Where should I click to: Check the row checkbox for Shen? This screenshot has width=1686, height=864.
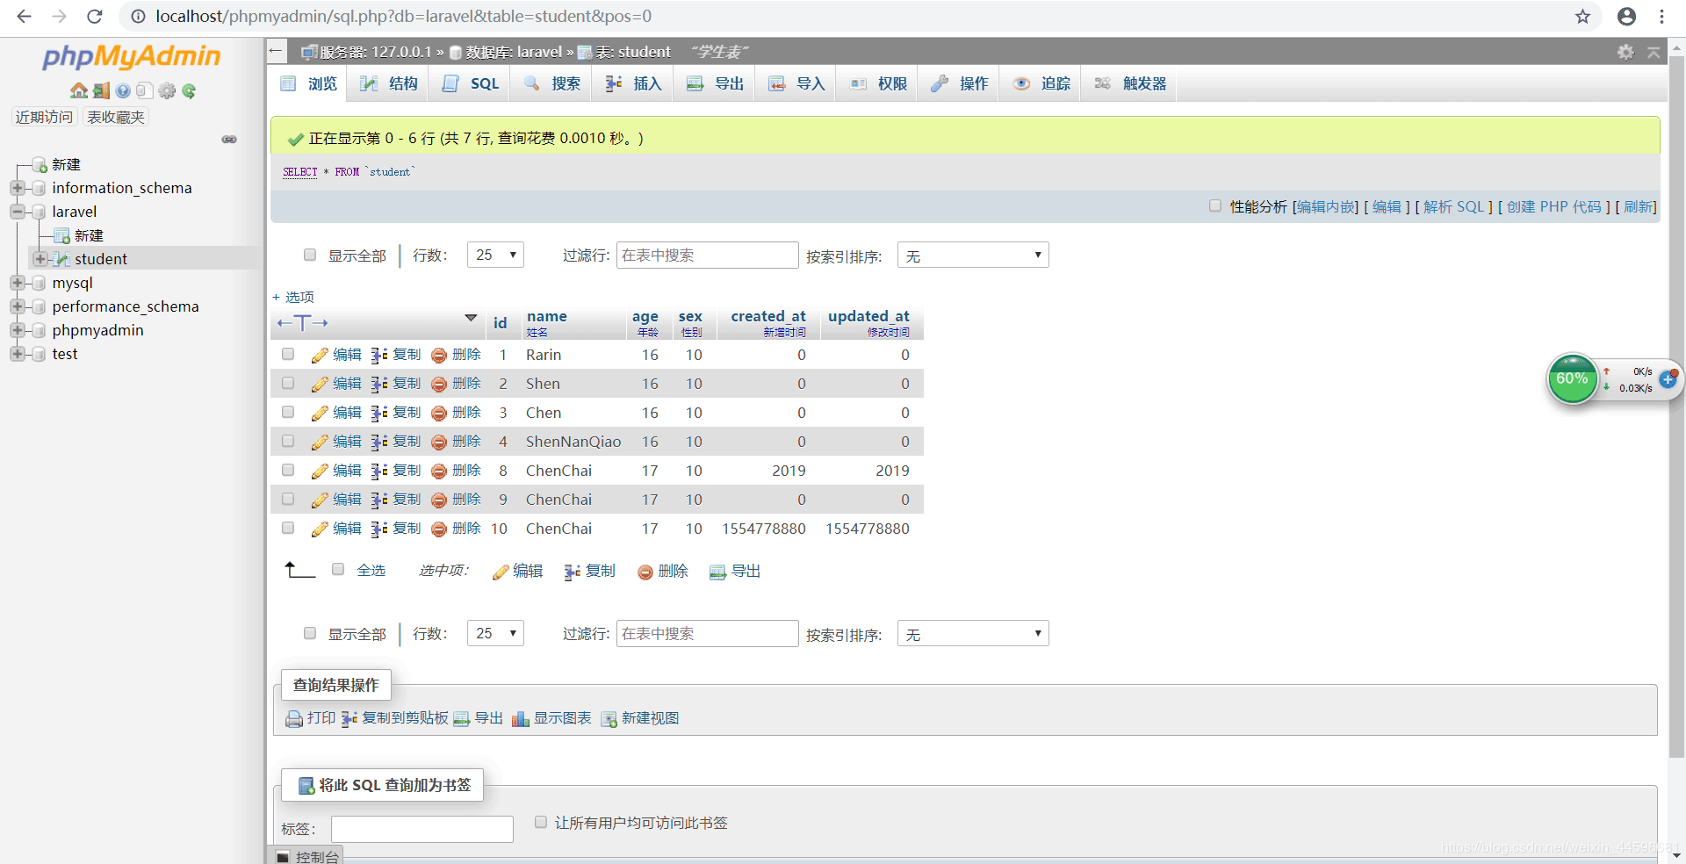pos(287,383)
